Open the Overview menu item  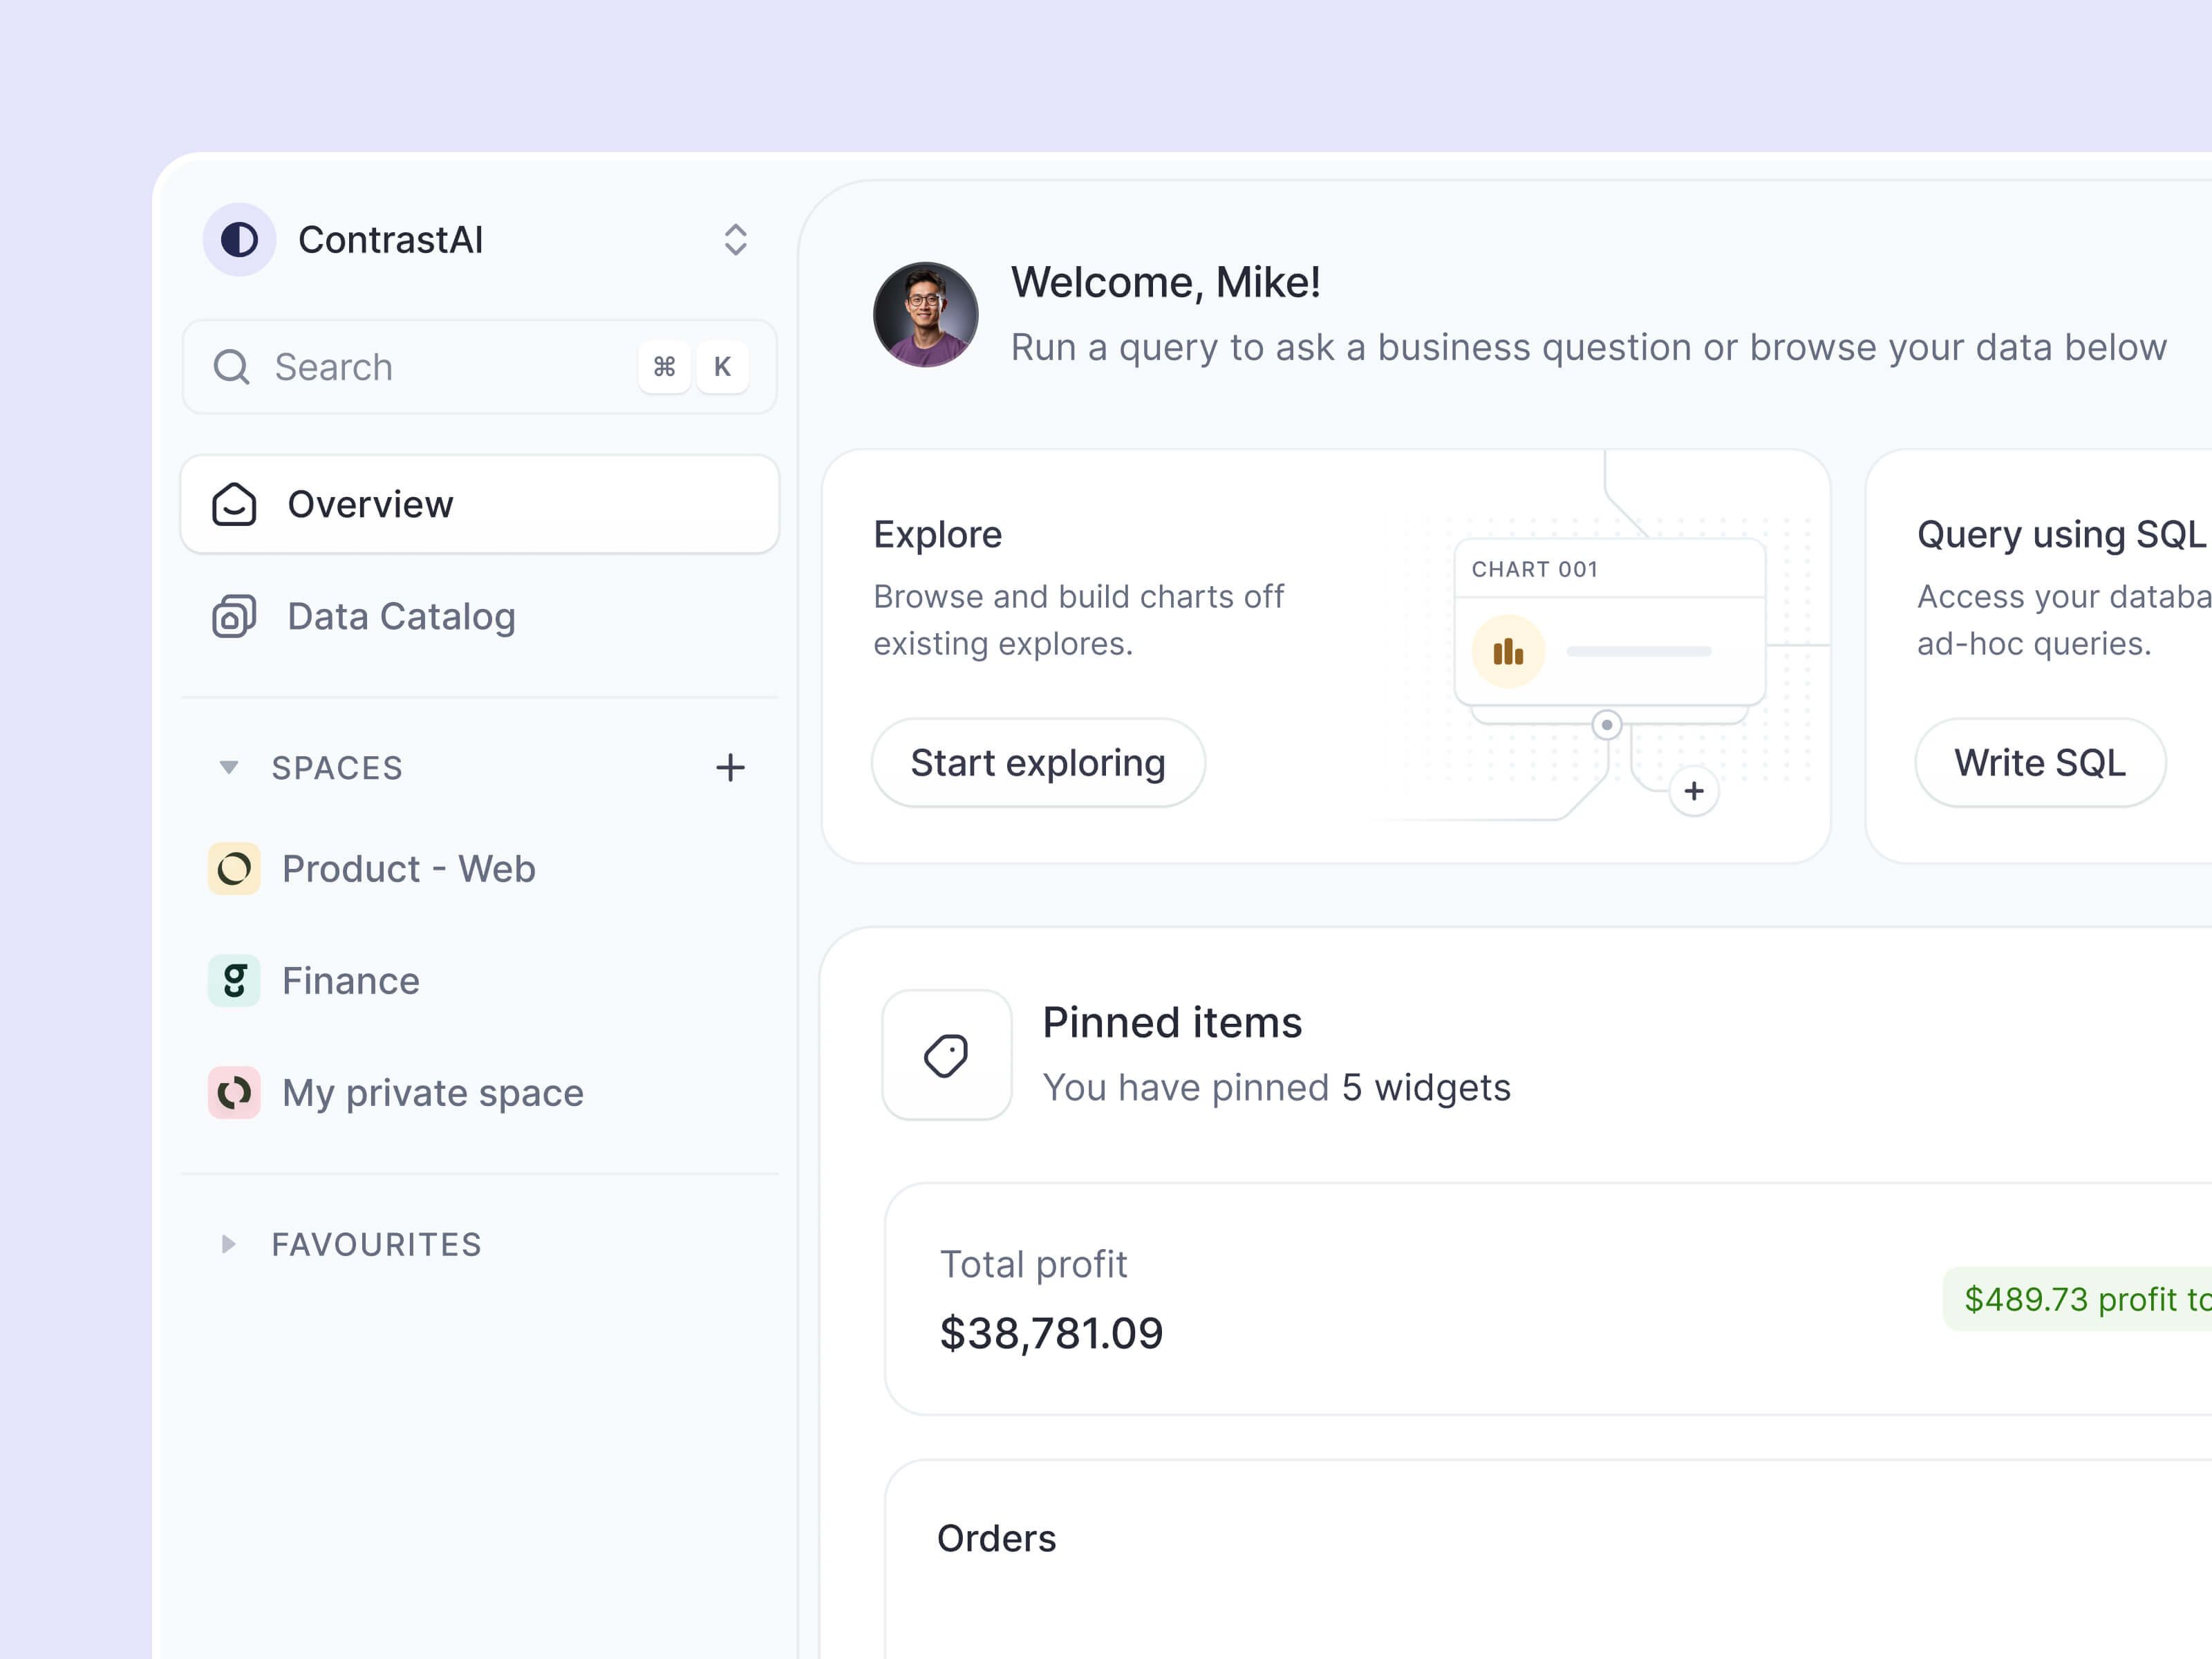tap(480, 504)
